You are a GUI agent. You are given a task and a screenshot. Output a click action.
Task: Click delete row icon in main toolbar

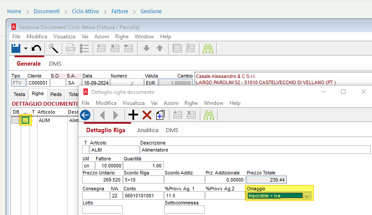click(115, 48)
